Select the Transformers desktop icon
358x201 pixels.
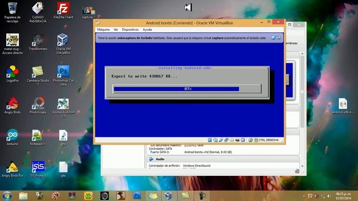38,42
